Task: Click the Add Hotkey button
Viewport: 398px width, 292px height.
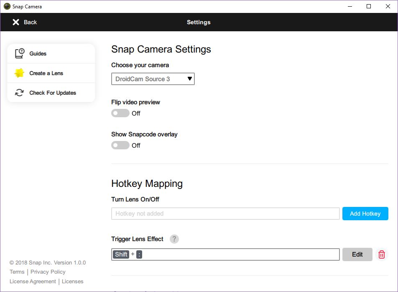Action: [365, 214]
